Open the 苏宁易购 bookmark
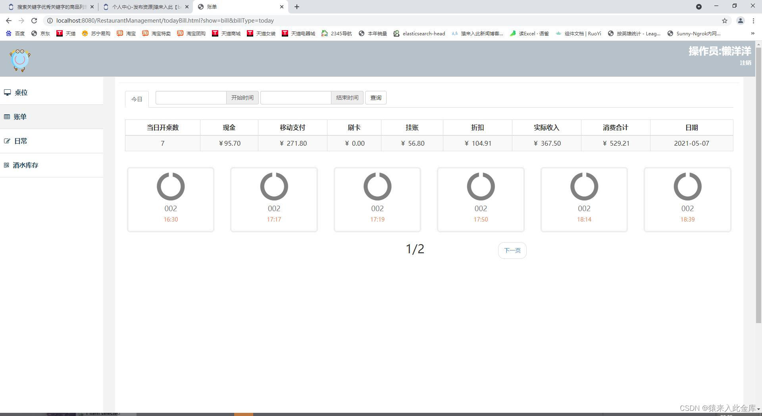 tap(96, 33)
